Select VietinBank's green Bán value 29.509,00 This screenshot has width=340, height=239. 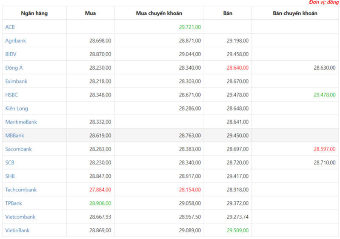point(237,230)
